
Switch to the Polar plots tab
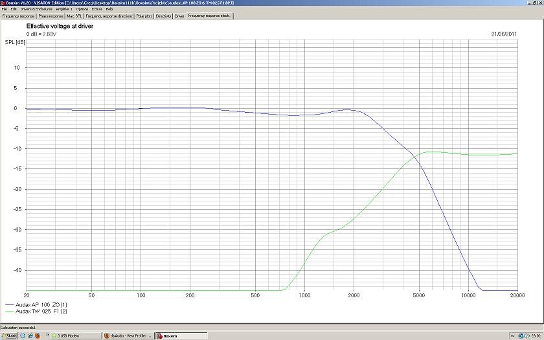point(144,16)
